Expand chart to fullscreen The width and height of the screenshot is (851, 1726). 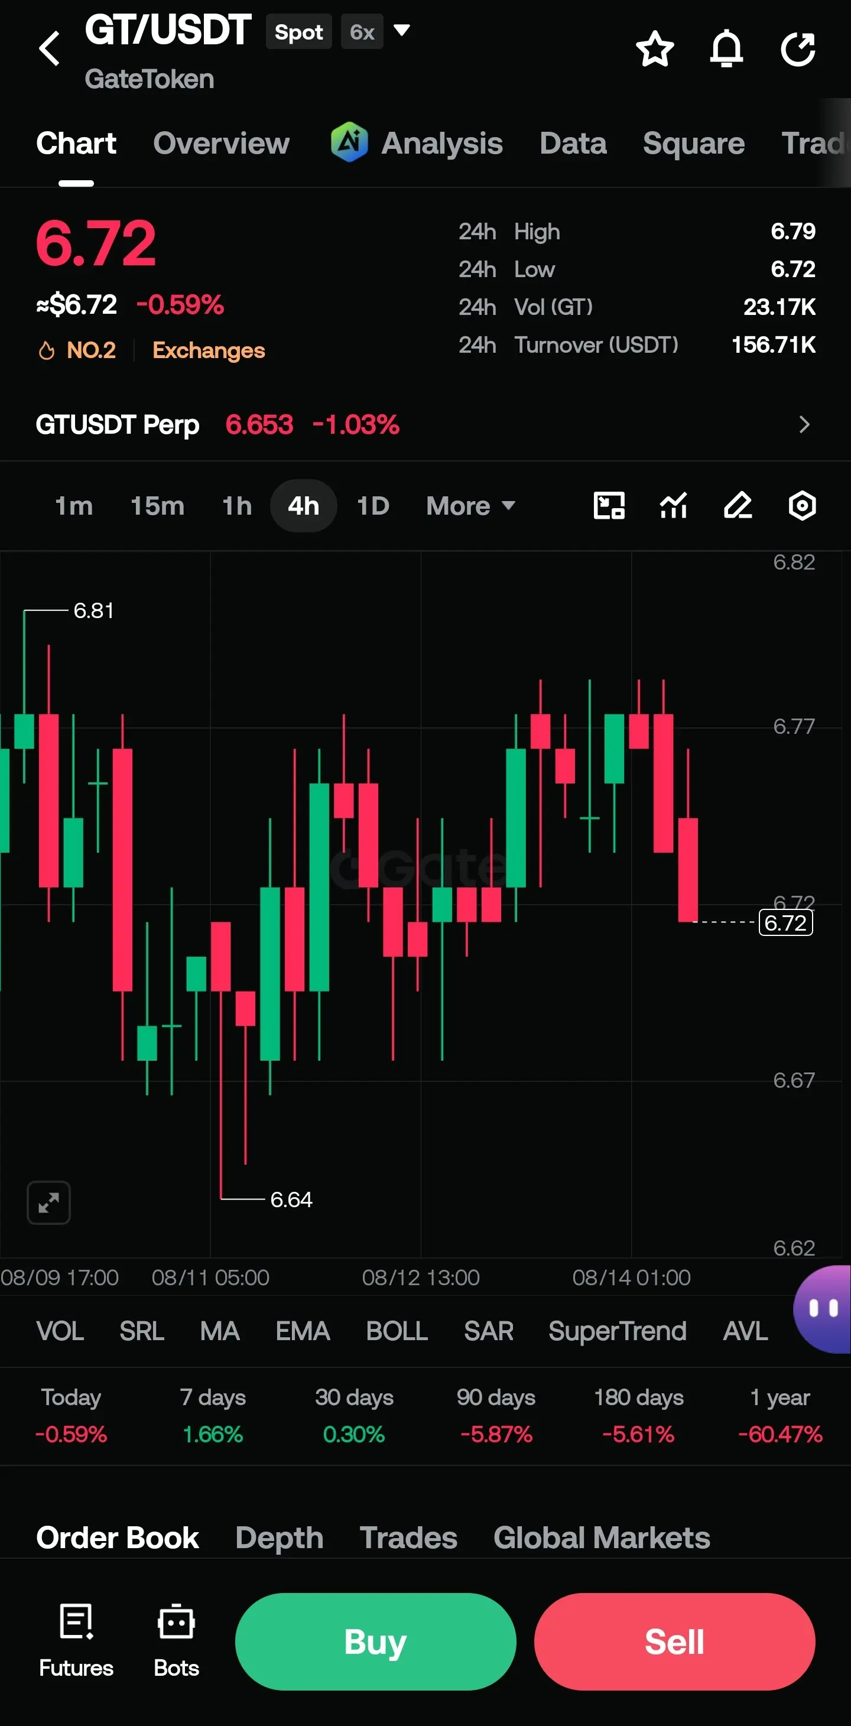49,1202
